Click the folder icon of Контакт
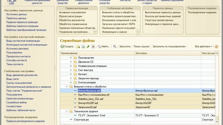The image size is (223, 125). pos(75,74)
